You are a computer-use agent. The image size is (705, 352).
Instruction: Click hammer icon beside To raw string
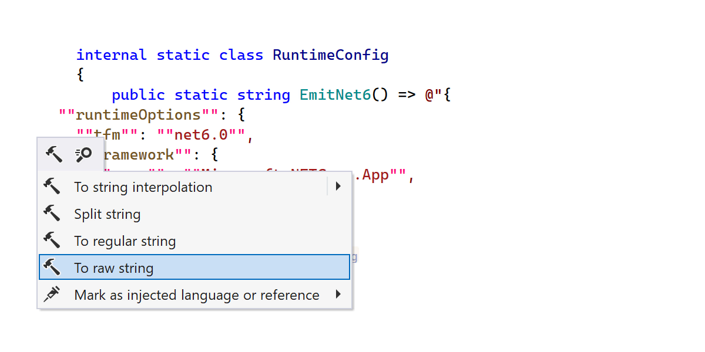[x=52, y=268]
